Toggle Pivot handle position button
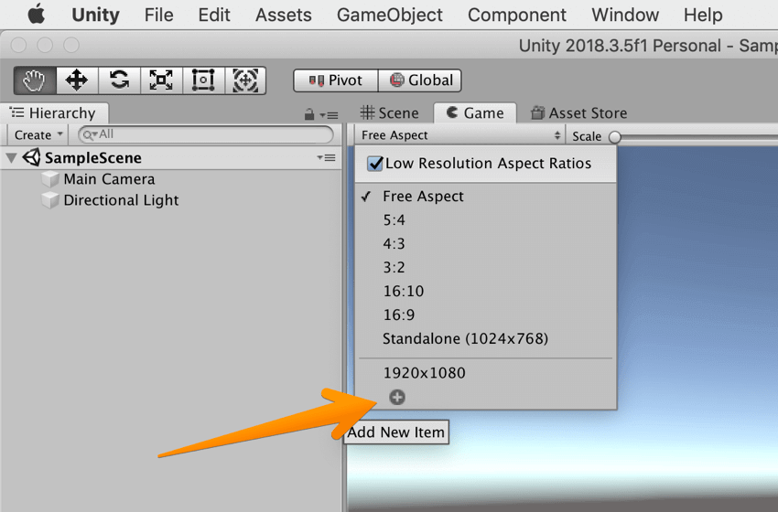Image resolution: width=778 pixels, height=512 pixels. point(336,80)
